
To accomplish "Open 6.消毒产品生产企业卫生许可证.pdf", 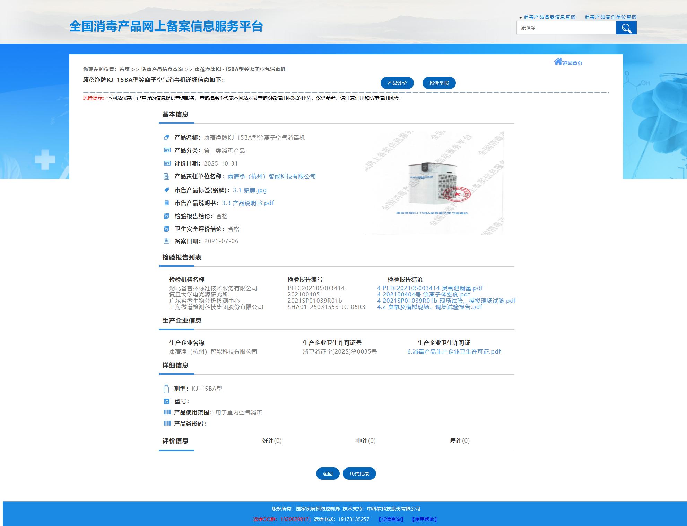I will (x=454, y=351).
